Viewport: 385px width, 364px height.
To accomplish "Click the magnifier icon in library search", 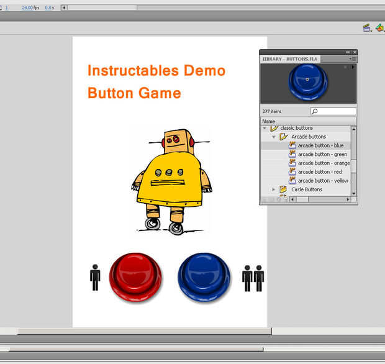I will (x=314, y=112).
